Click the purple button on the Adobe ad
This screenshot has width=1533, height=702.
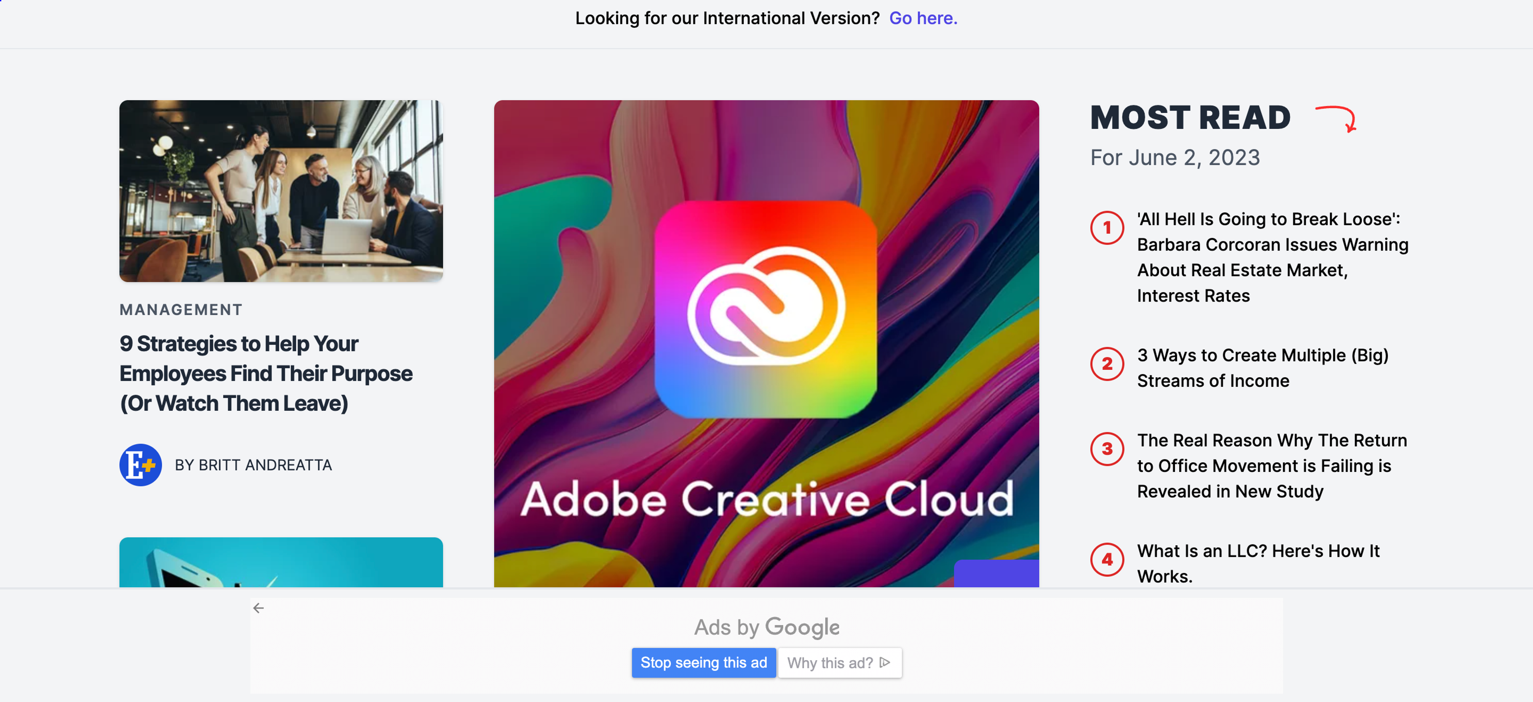click(x=997, y=574)
